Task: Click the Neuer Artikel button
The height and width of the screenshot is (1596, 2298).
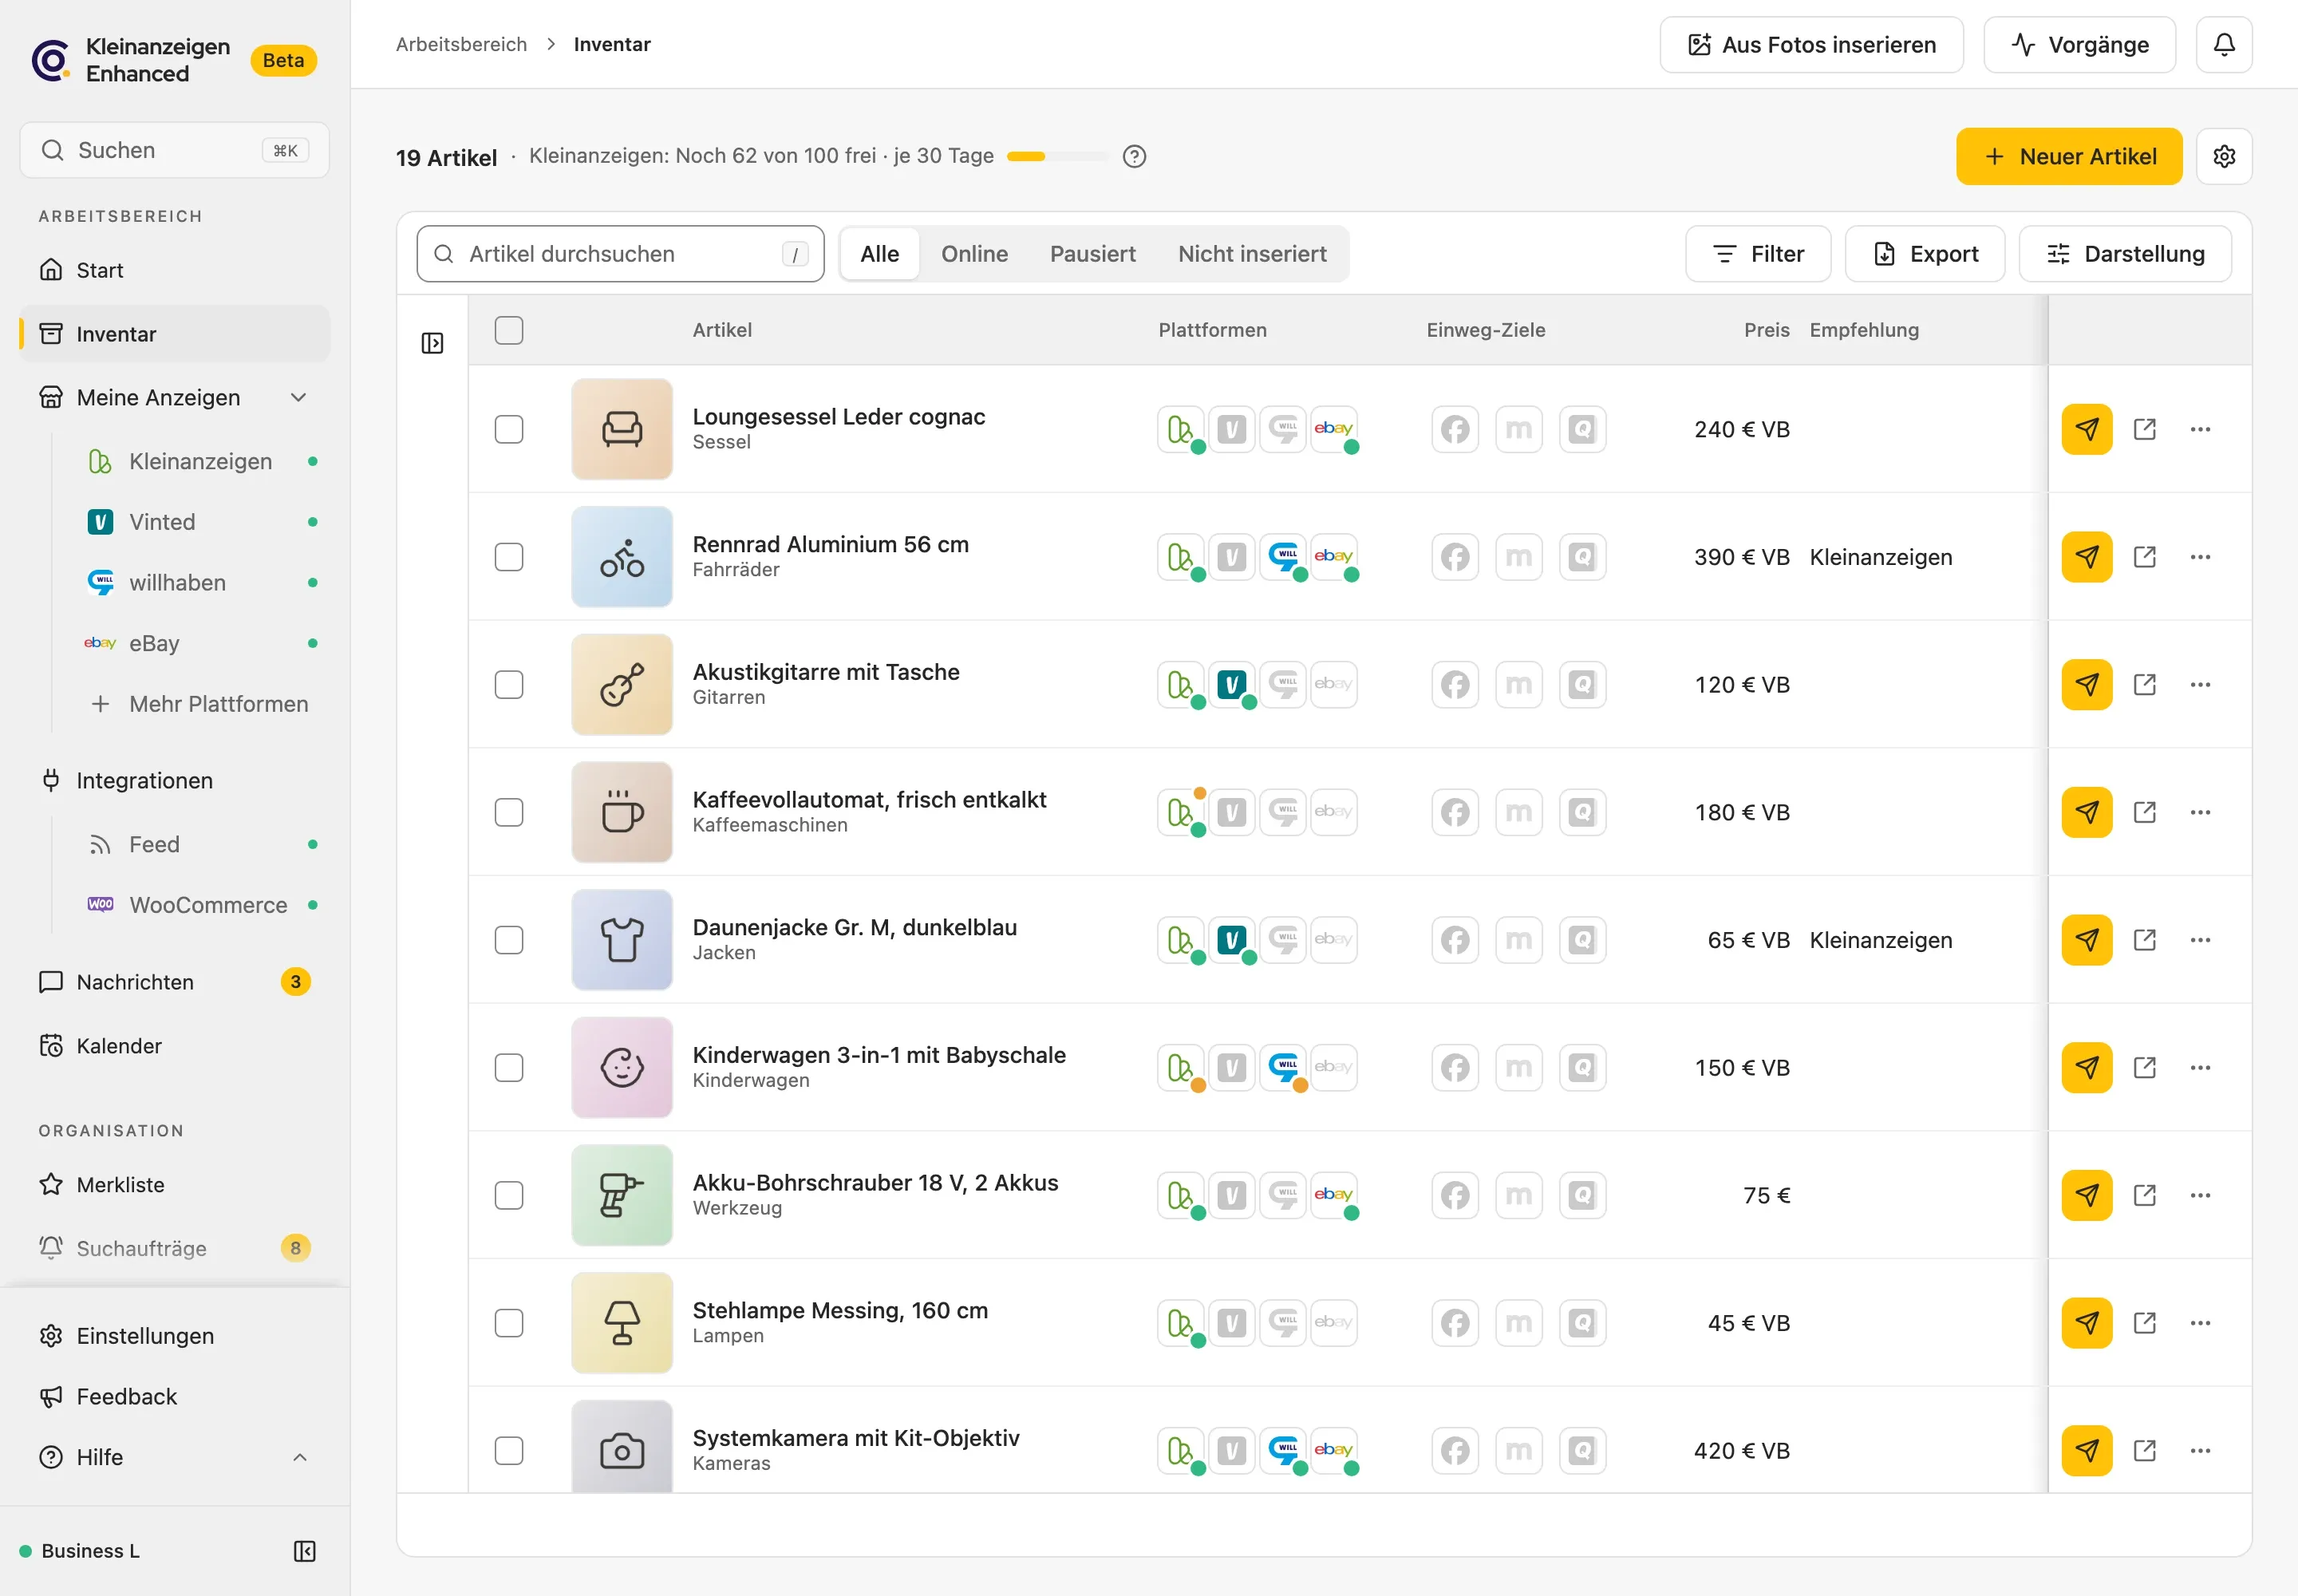Action: (x=2068, y=156)
